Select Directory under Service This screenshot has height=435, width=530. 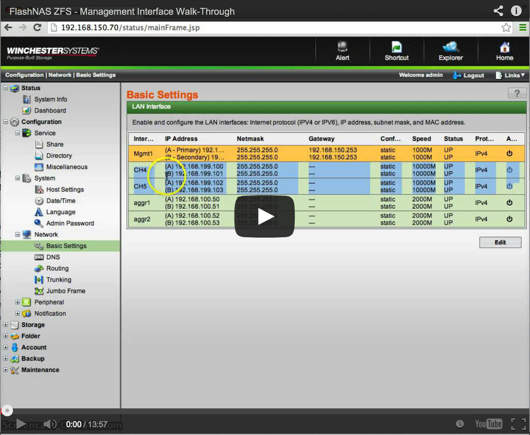[x=59, y=156]
